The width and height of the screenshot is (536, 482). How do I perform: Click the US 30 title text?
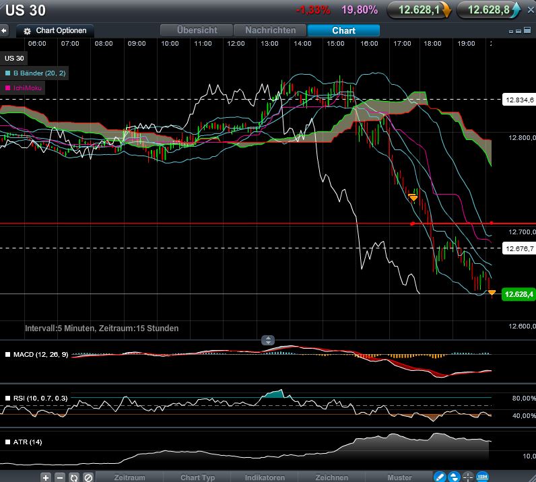26,10
